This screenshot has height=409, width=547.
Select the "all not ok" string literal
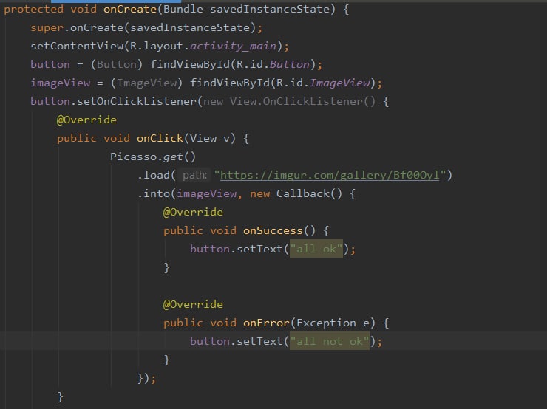330,341
